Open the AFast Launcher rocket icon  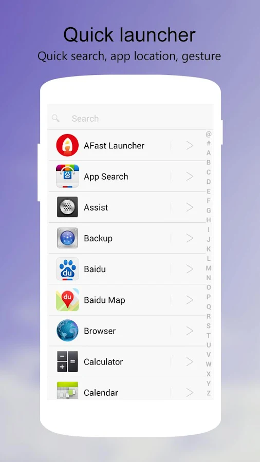pos(67,145)
